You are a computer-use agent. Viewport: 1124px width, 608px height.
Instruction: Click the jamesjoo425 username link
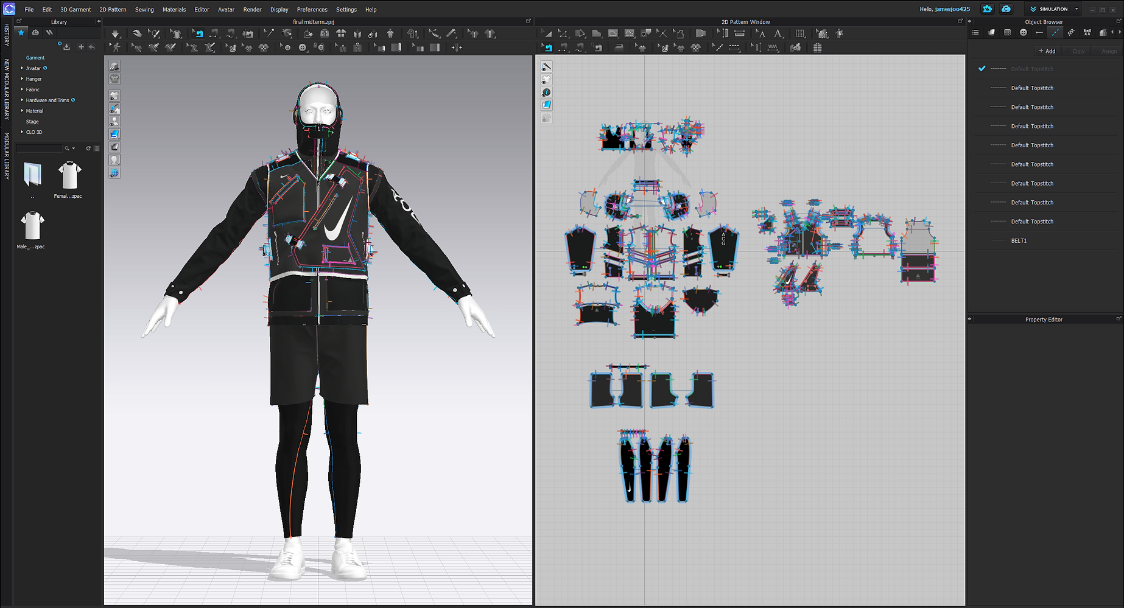952,9
